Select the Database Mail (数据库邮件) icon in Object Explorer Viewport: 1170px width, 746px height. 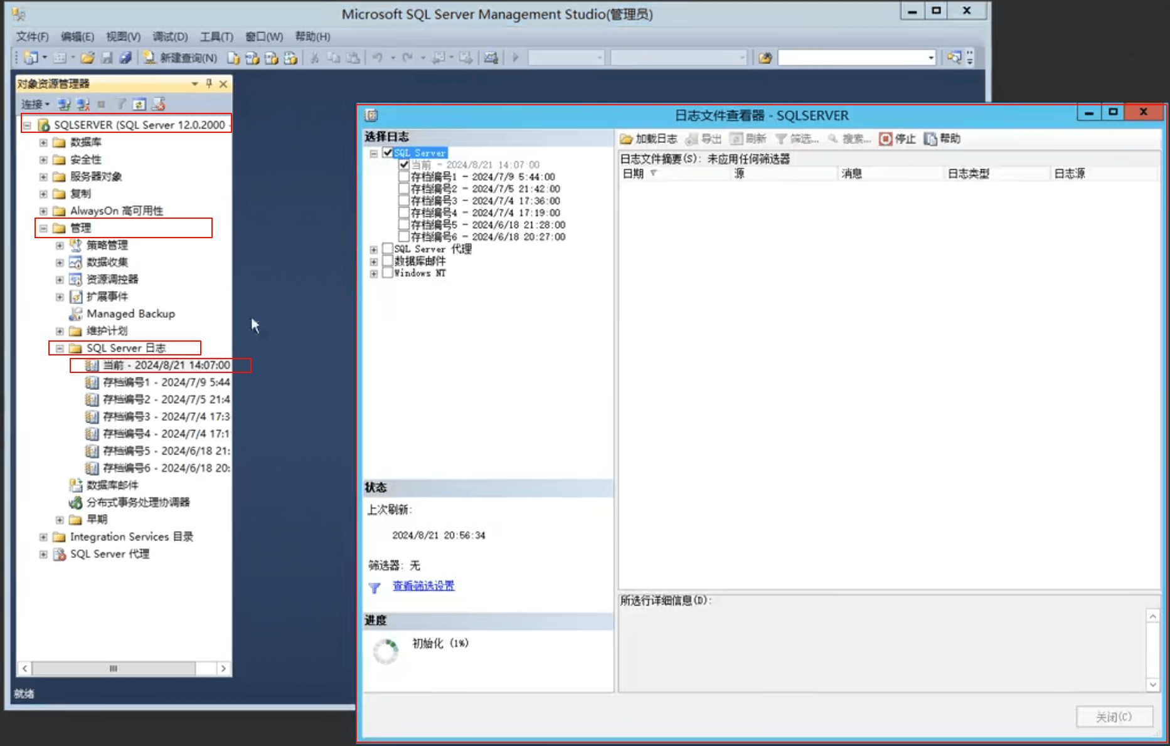(x=75, y=485)
